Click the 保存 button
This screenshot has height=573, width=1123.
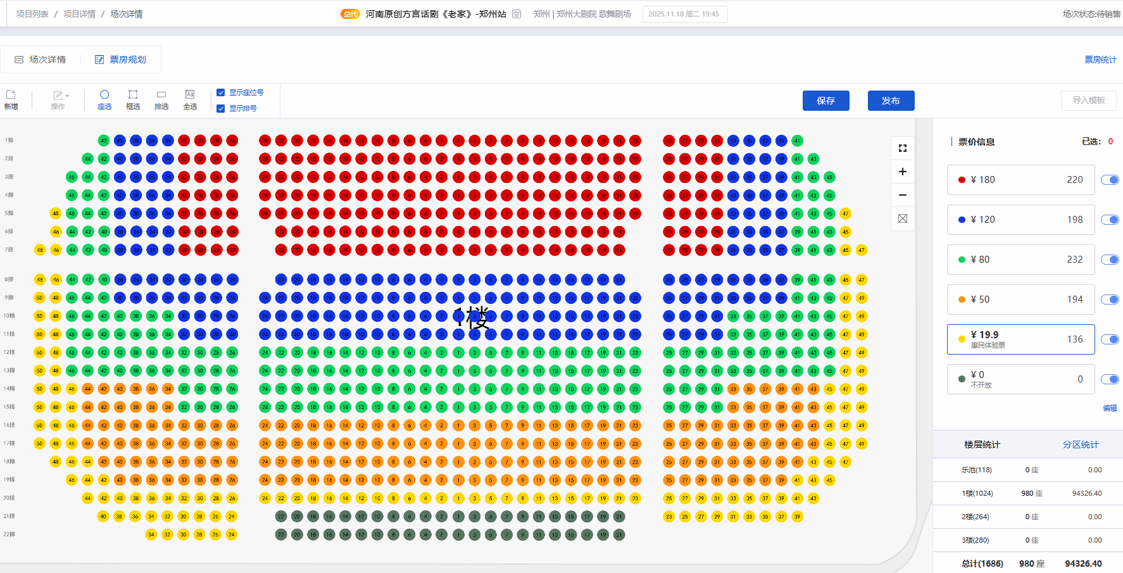(x=825, y=101)
